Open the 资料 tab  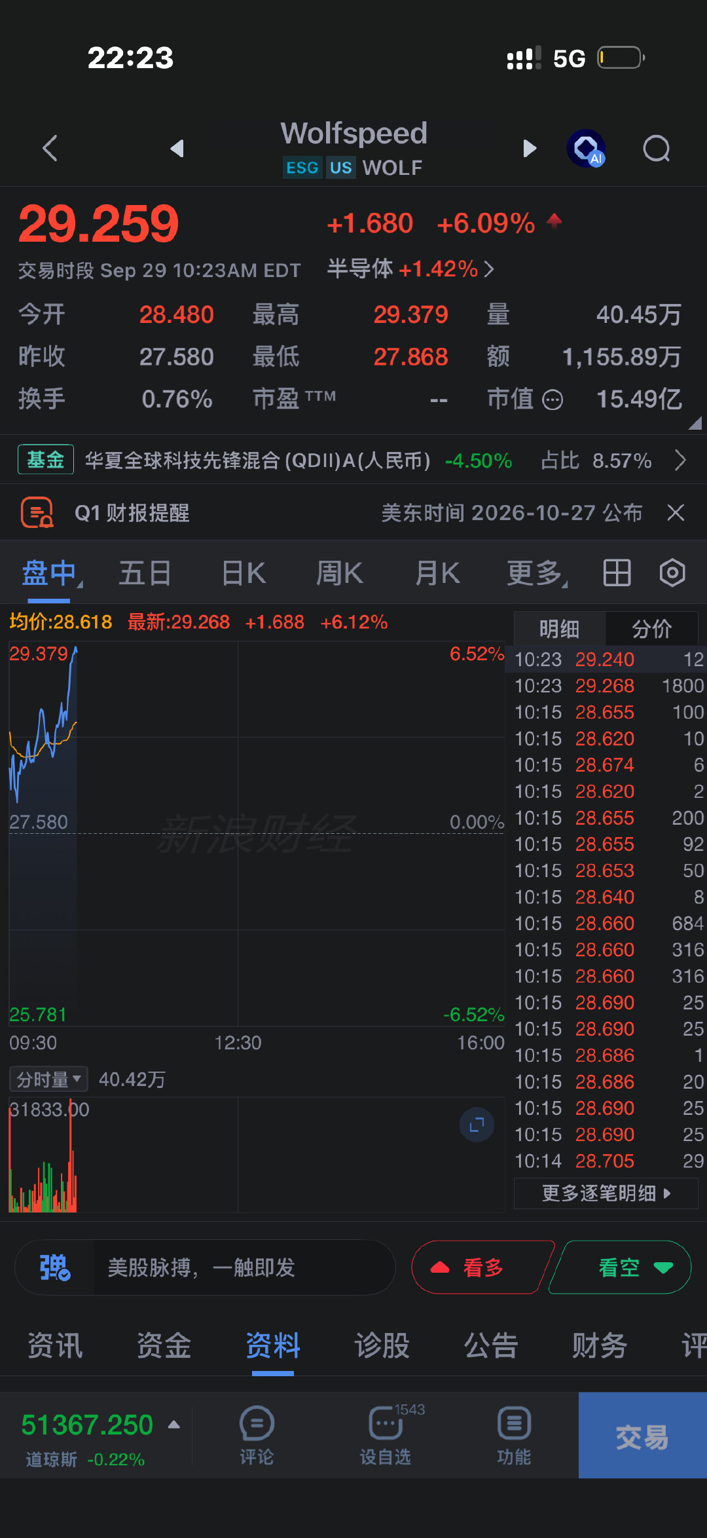[273, 1346]
